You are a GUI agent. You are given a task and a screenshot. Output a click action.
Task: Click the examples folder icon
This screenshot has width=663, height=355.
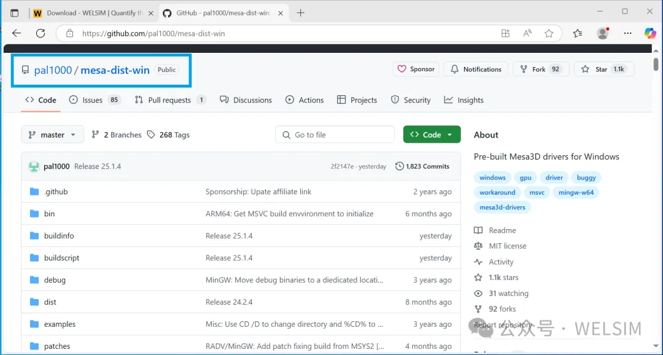(x=34, y=324)
